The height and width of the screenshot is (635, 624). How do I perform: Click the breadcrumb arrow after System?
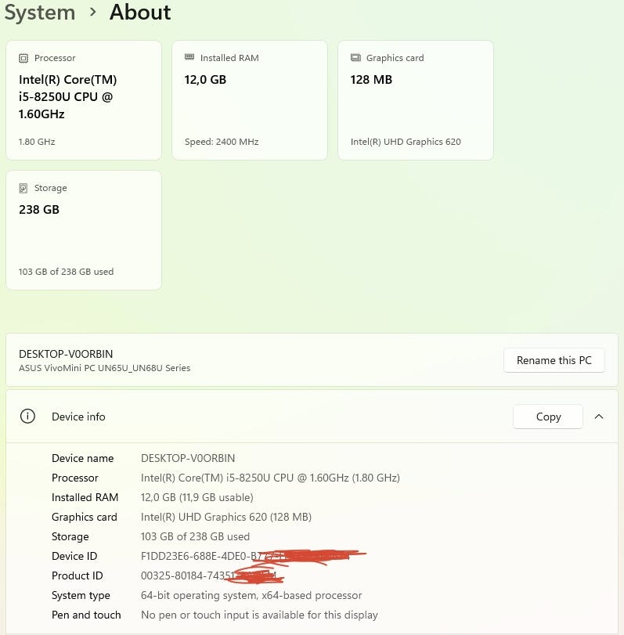coord(92,13)
